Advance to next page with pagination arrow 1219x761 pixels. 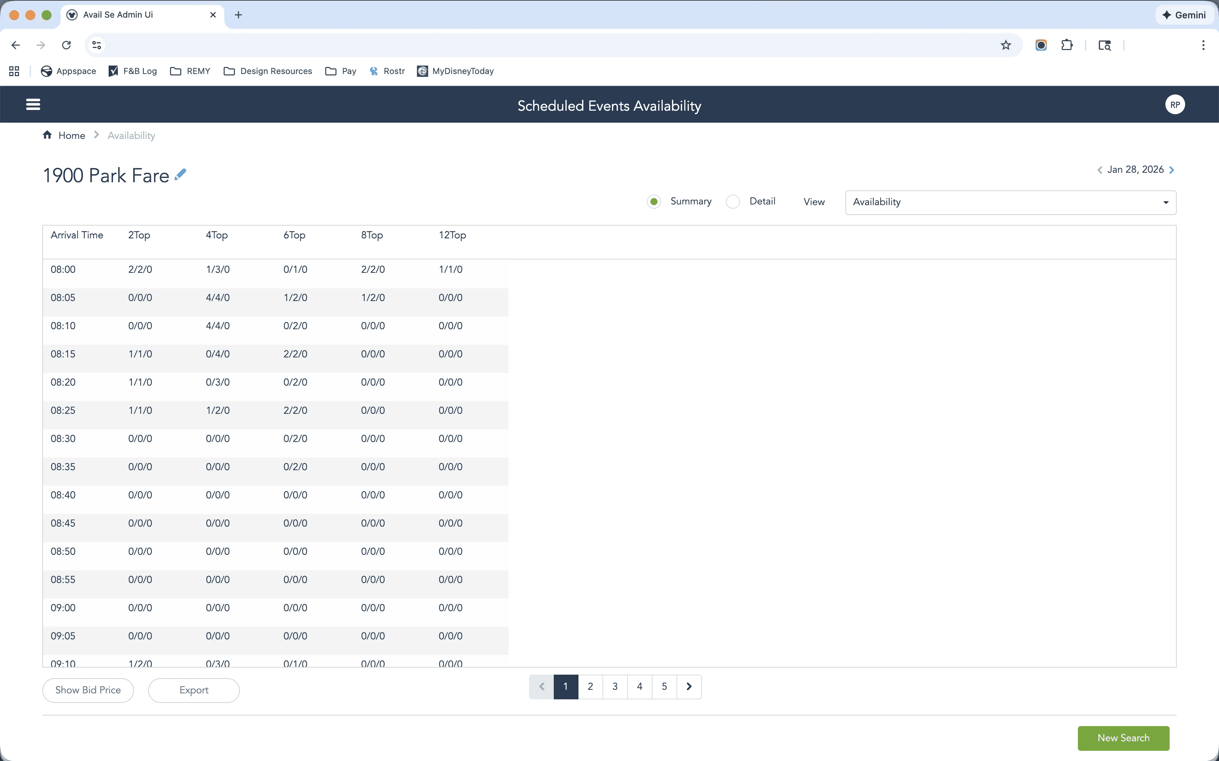689,687
